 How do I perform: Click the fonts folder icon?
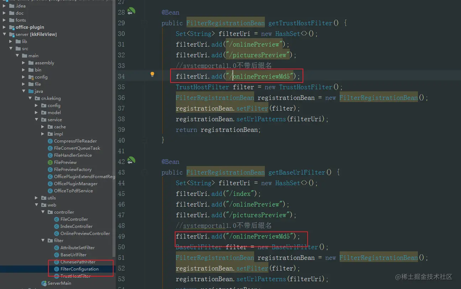[x=12, y=20]
